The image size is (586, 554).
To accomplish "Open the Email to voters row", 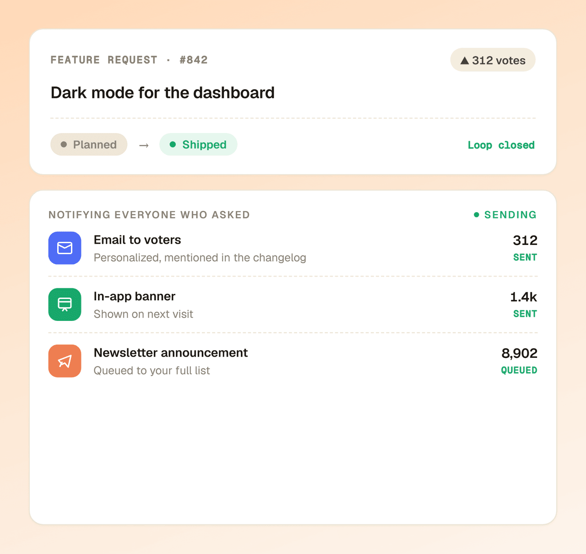I will [x=293, y=248].
